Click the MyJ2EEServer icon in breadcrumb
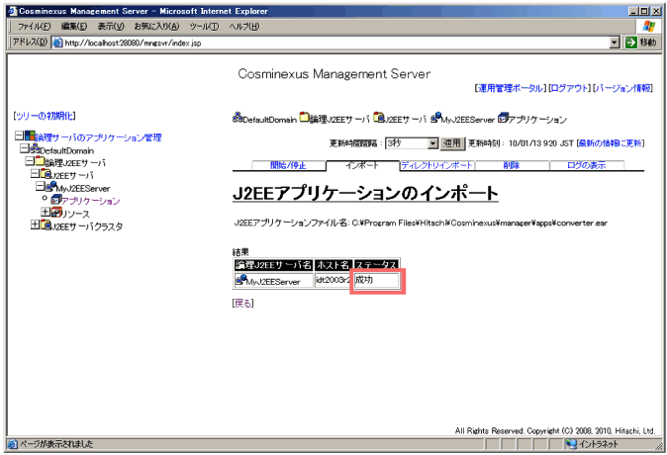Viewport: 667px width, 455px height. click(435, 118)
